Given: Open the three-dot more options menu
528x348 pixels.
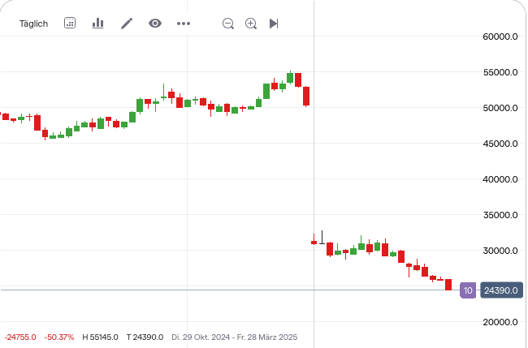Looking at the screenshot, I should 184,24.
